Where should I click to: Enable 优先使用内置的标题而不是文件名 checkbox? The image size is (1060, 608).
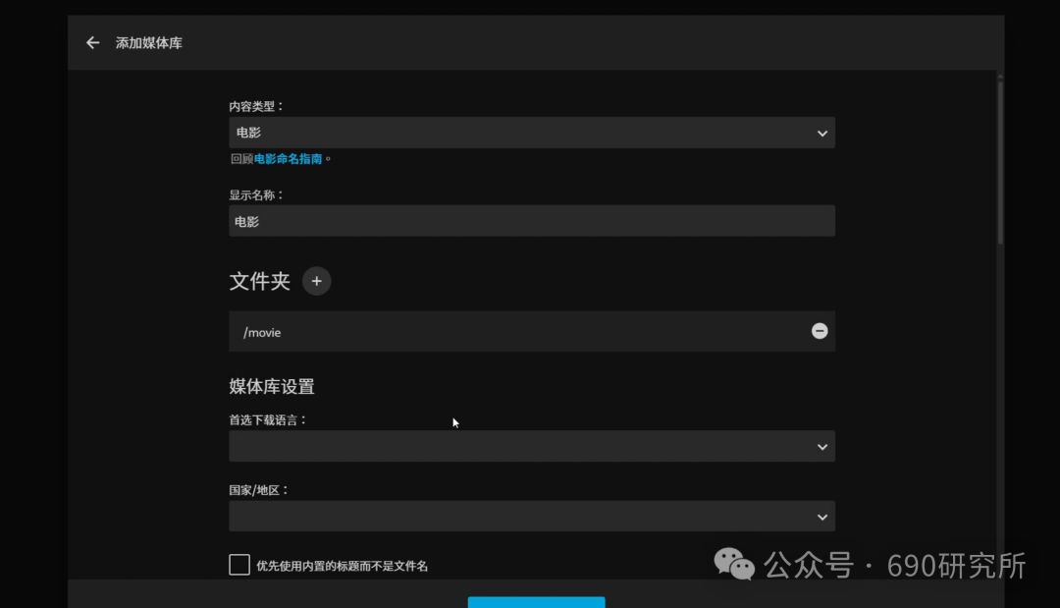tap(239, 565)
